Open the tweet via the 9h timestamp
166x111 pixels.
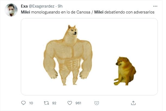click(60, 6)
